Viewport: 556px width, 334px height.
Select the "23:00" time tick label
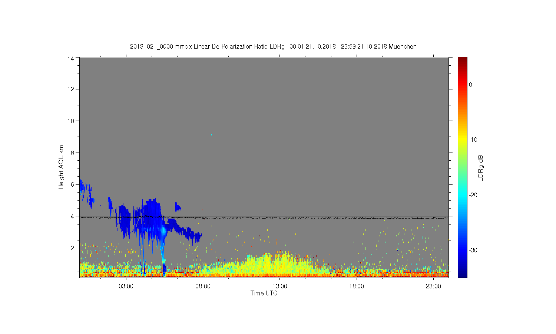[x=433, y=286]
